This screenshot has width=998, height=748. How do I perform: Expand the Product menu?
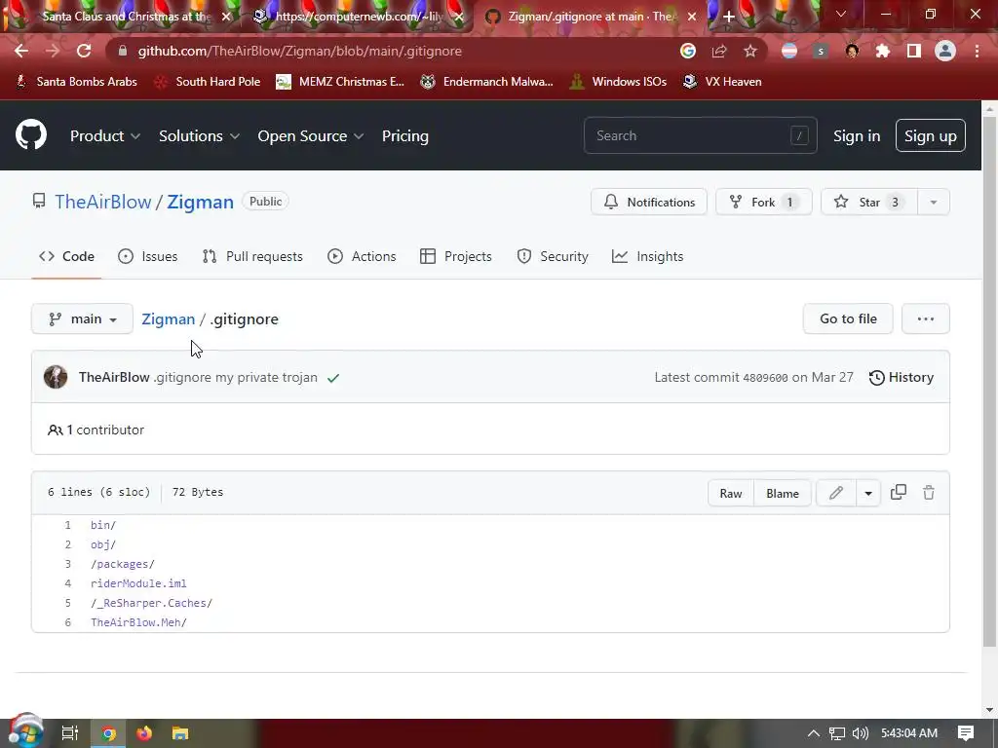click(x=105, y=136)
